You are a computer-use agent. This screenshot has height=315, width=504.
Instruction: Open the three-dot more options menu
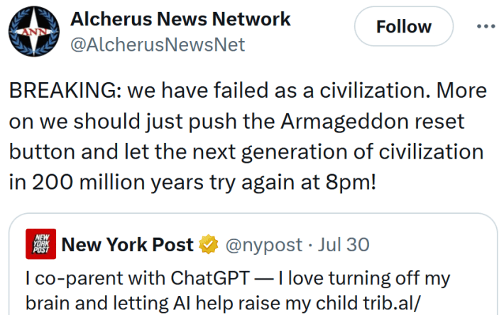(x=486, y=26)
